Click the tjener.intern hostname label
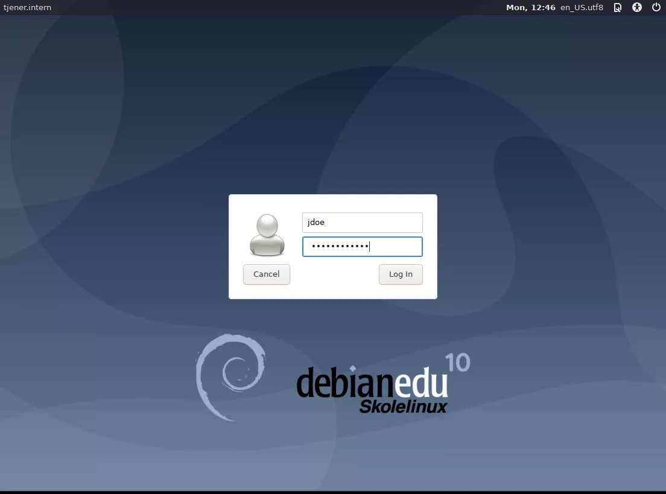 (x=28, y=7)
